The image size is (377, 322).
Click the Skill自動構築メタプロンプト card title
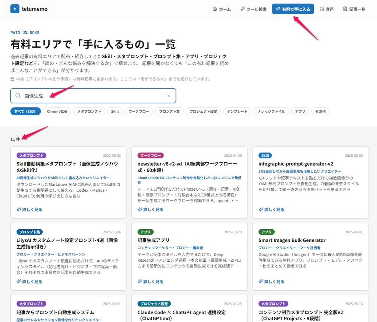[x=67, y=167]
